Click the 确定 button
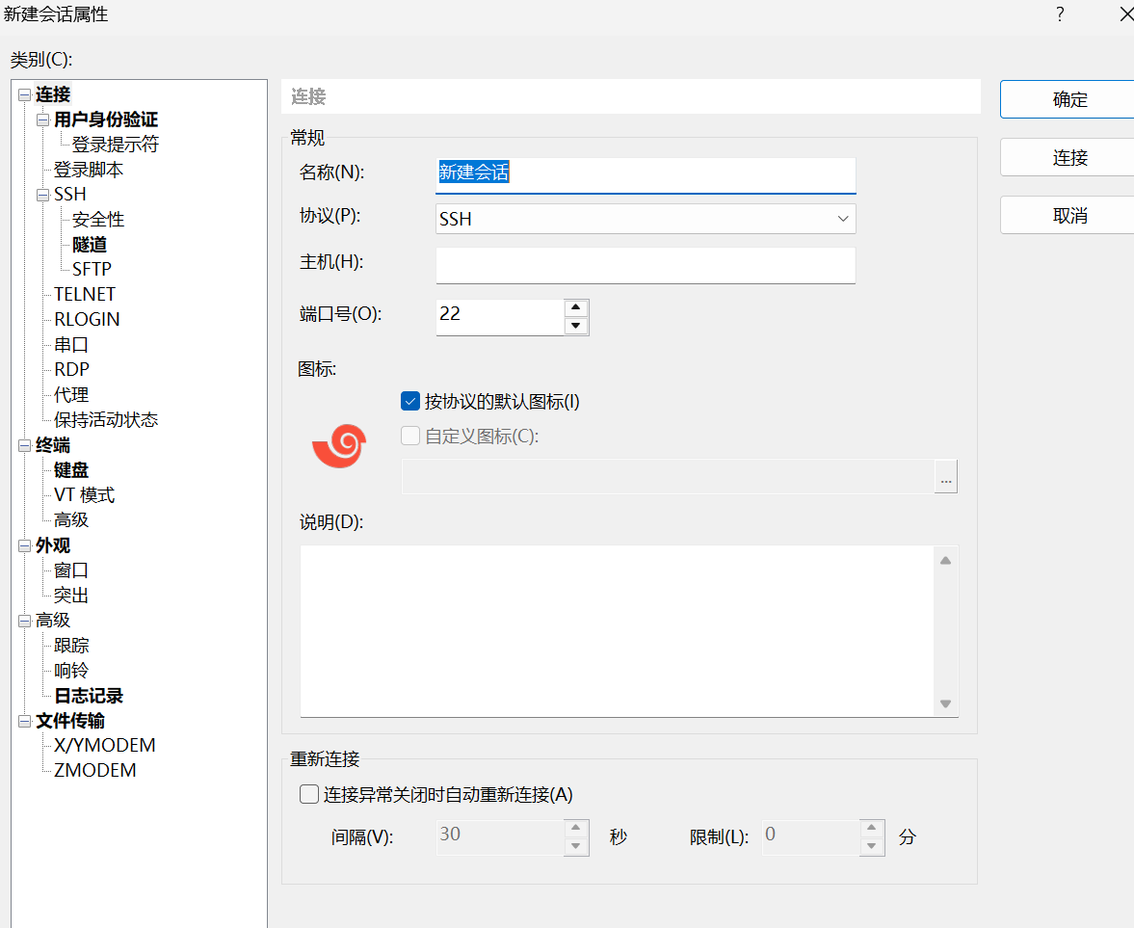The width and height of the screenshot is (1134, 928). tap(1069, 99)
